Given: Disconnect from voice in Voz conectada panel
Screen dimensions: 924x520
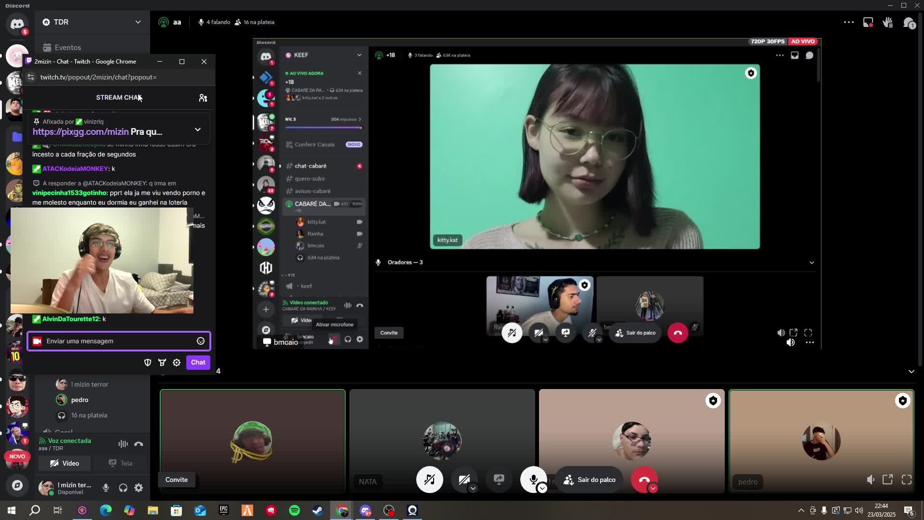Looking at the screenshot, I should (x=139, y=444).
